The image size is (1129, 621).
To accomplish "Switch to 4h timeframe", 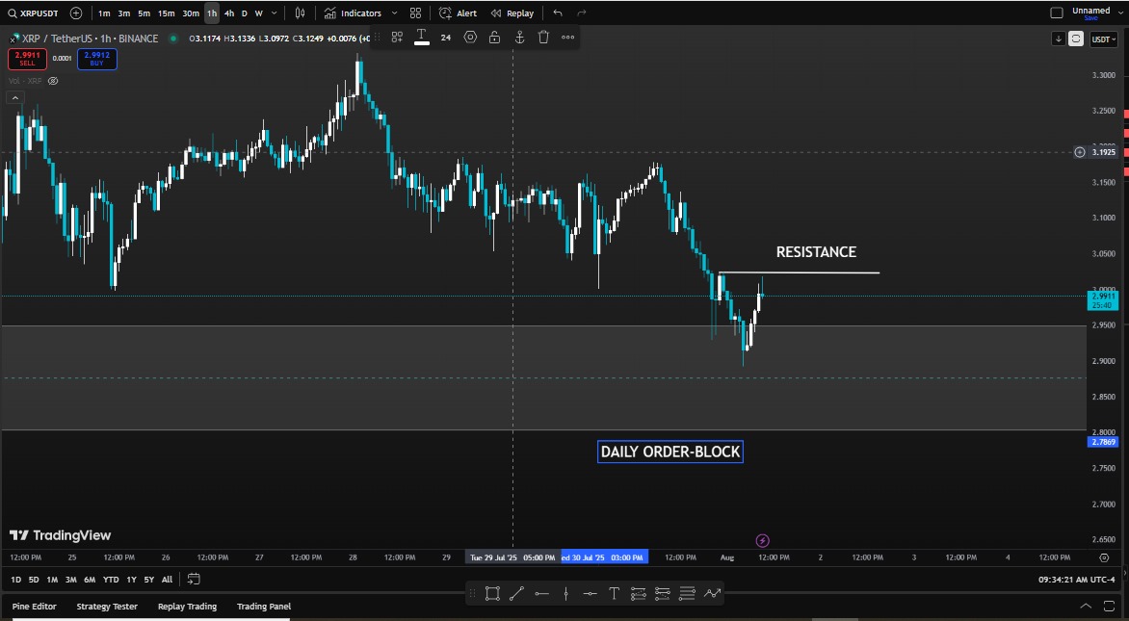I will [229, 13].
